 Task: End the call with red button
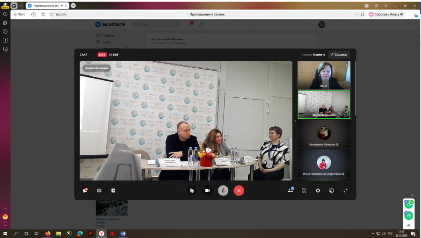239,190
